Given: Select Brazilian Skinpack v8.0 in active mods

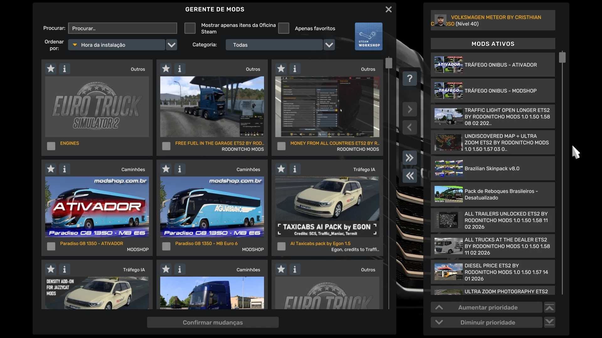Looking at the screenshot, I should (492, 168).
